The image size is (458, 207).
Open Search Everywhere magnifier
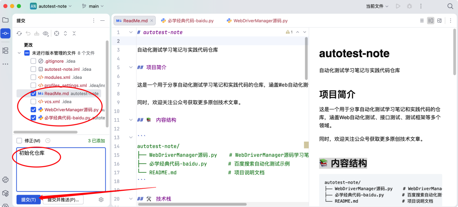pyautogui.click(x=450, y=6)
